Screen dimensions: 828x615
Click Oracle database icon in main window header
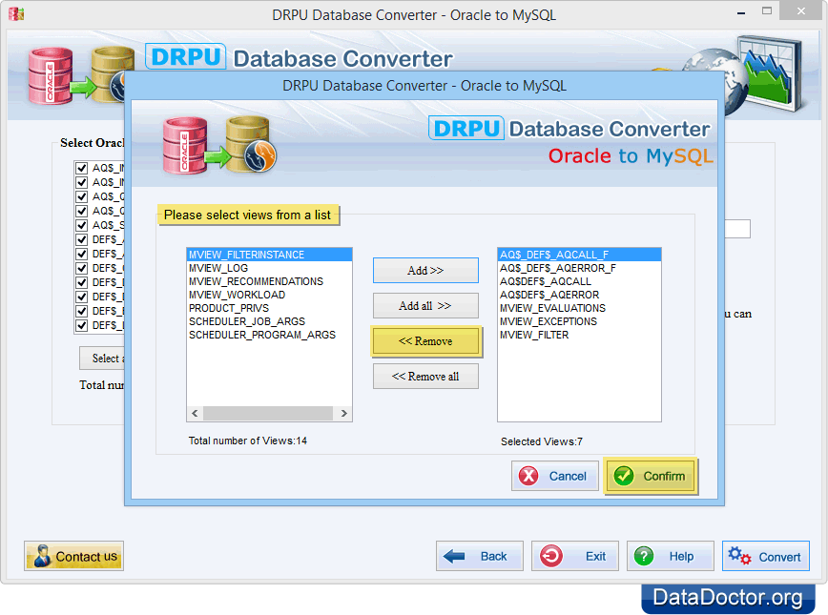coord(51,75)
